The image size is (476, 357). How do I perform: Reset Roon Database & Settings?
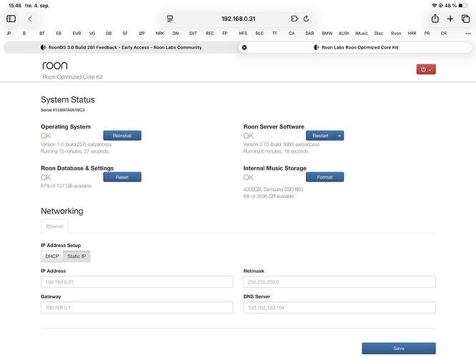[122, 177]
